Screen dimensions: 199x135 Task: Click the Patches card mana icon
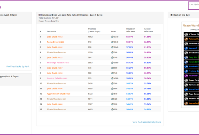pyautogui.click(x=186, y=39)
